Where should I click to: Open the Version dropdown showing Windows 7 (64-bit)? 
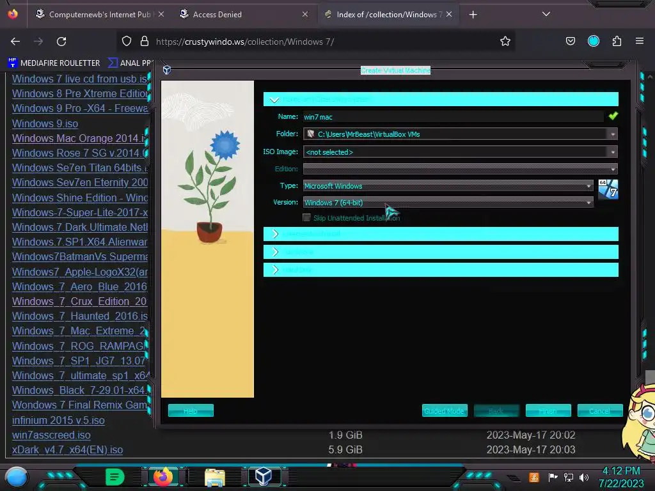[x=448, y=203]
